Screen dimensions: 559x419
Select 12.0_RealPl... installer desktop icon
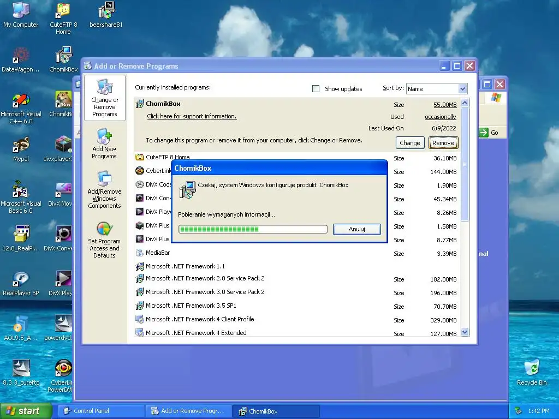point(21,238)
